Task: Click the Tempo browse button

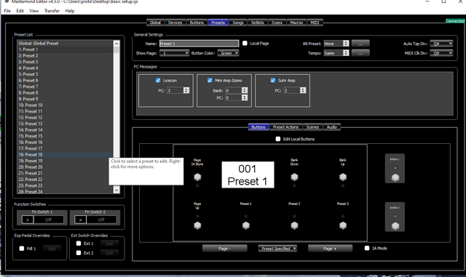Action: point(360,53)
